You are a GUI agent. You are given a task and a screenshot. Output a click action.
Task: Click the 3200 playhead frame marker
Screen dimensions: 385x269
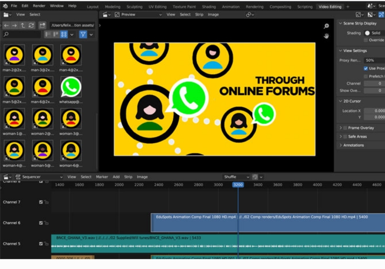[238, 185]
